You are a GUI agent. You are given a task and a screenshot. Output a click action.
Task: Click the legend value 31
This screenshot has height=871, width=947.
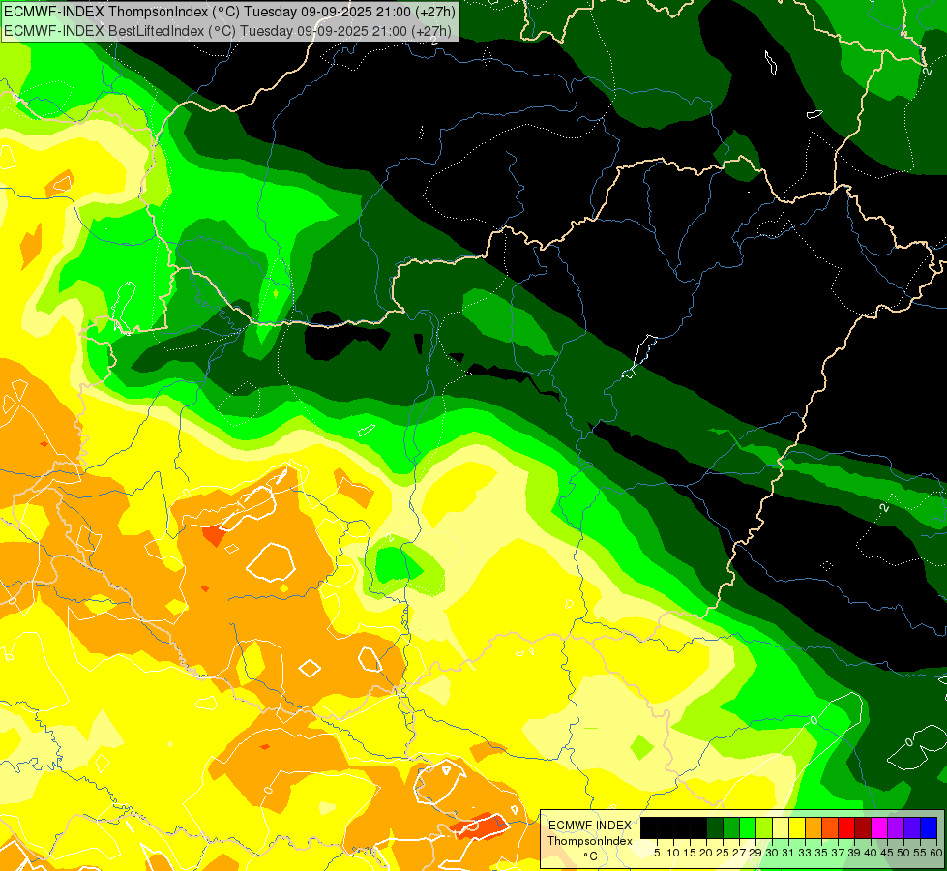pos(788,853)
